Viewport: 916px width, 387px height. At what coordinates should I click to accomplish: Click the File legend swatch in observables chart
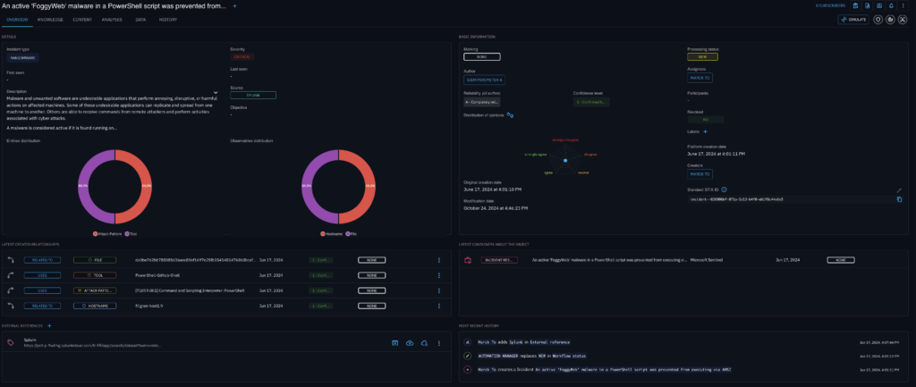[x=348, y=233]
